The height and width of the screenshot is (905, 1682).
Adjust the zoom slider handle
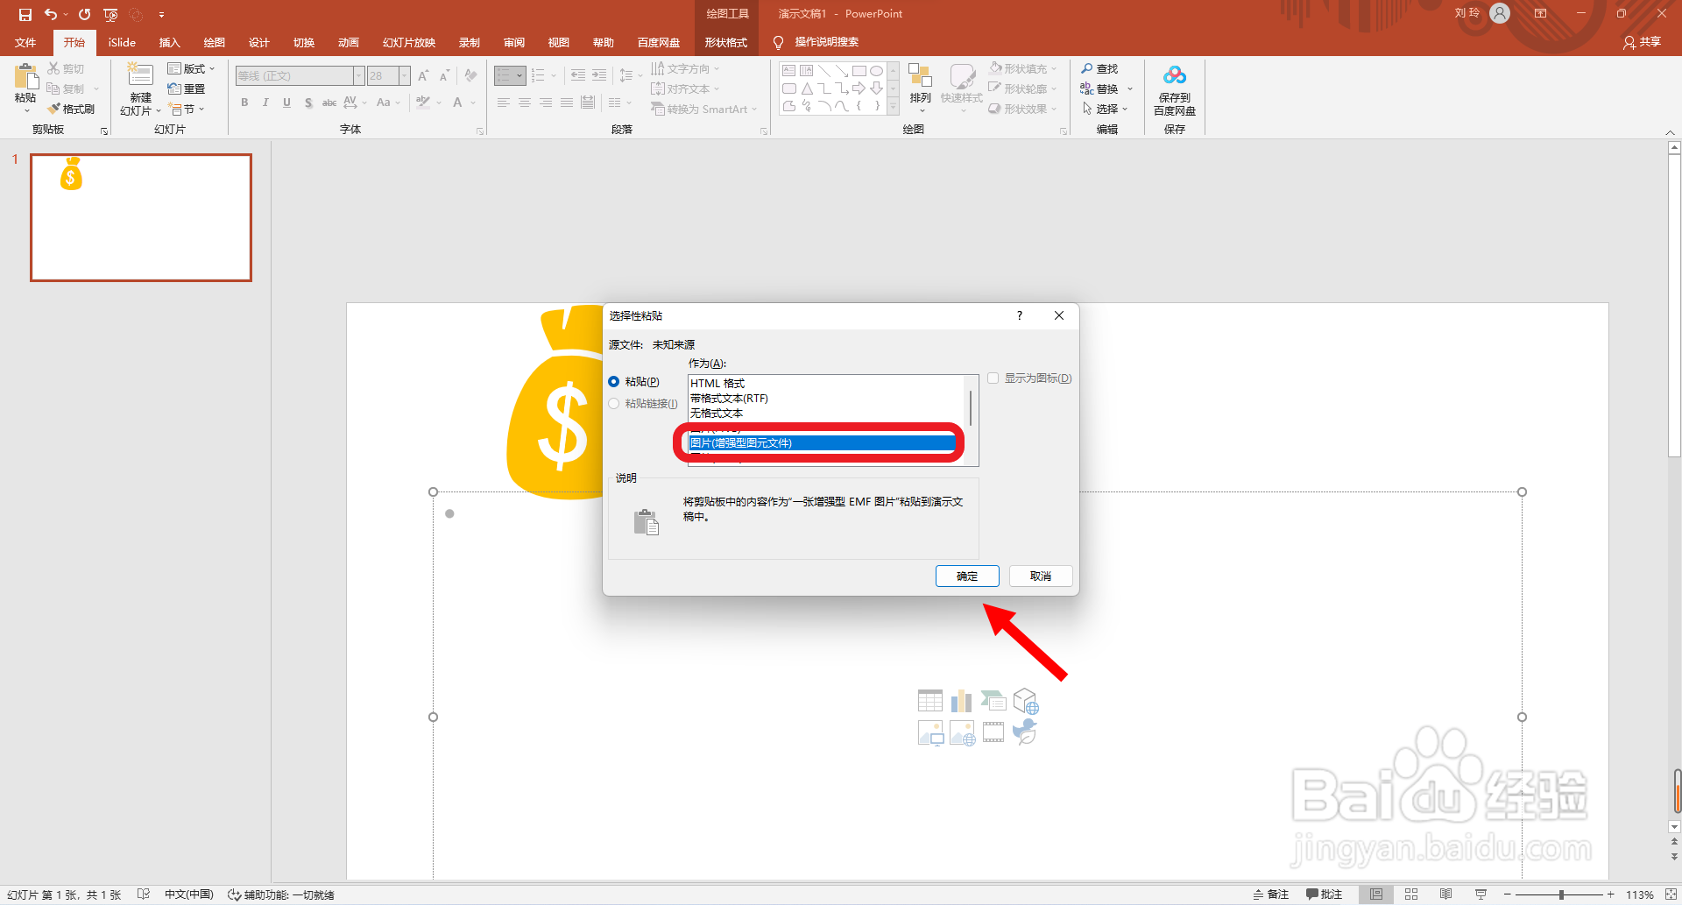click(x=1561, y=894)
